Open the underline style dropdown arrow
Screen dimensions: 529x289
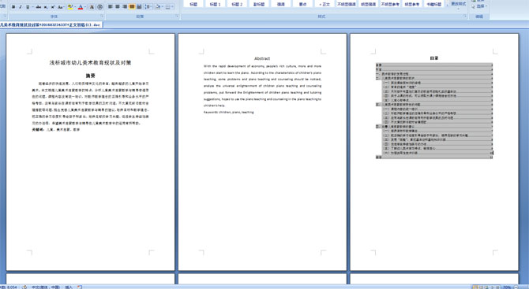pos(32,7)
